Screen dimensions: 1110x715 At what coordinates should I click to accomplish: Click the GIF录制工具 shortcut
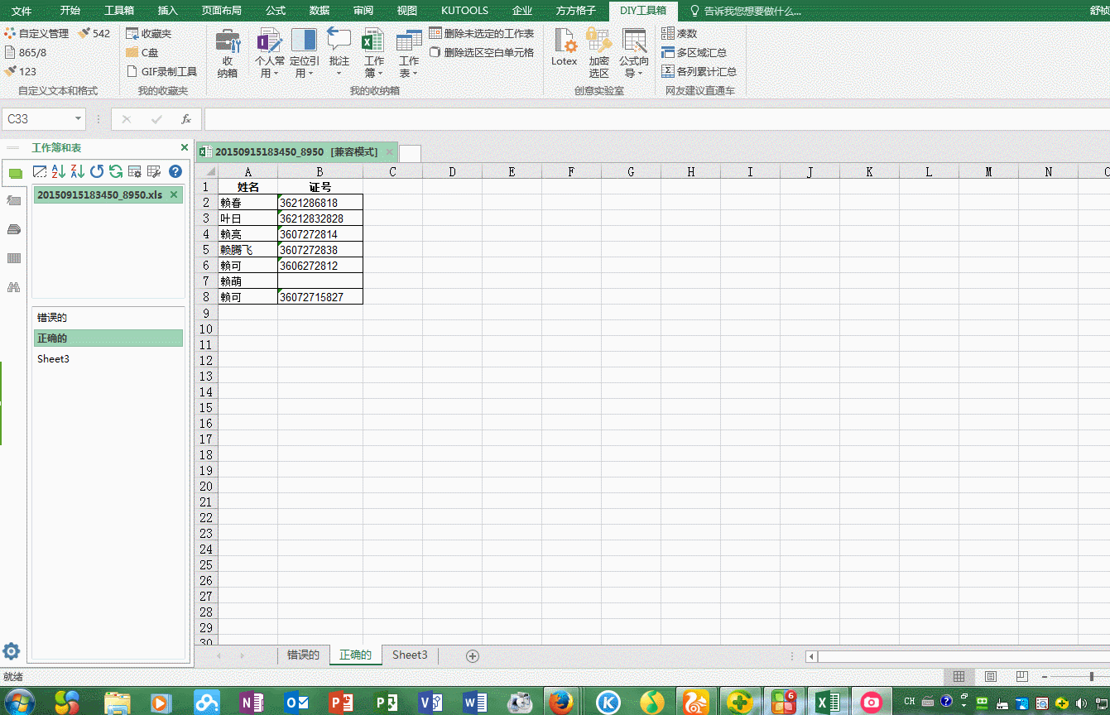(162, 72)
